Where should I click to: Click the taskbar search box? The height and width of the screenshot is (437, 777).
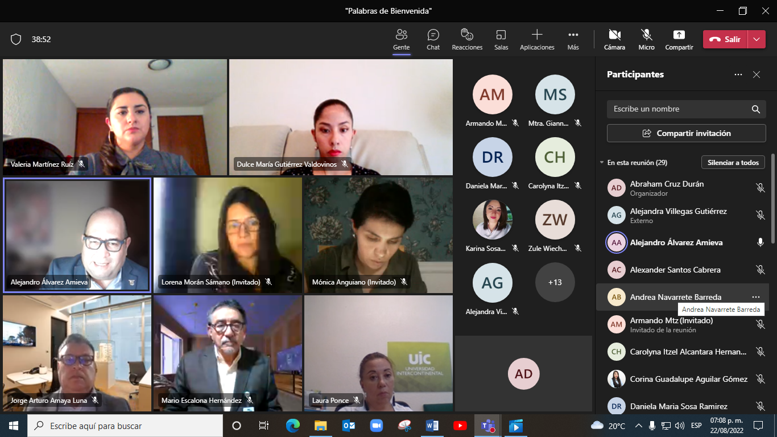tap(125, 426)
